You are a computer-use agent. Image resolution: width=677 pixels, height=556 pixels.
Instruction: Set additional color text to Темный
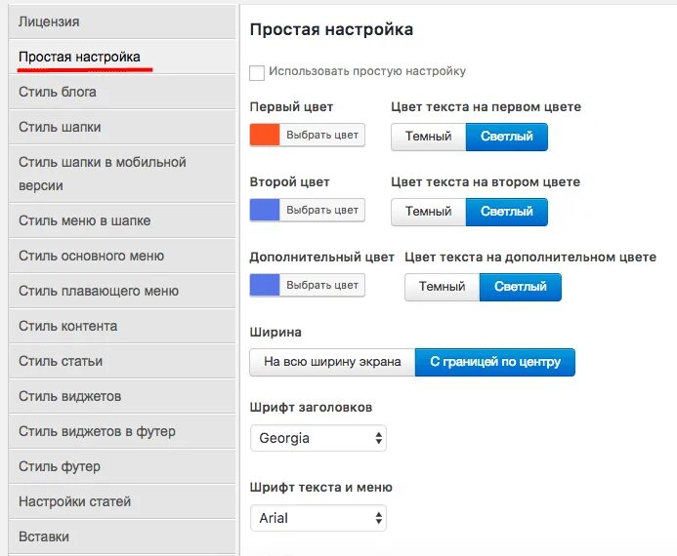[443, 287]
